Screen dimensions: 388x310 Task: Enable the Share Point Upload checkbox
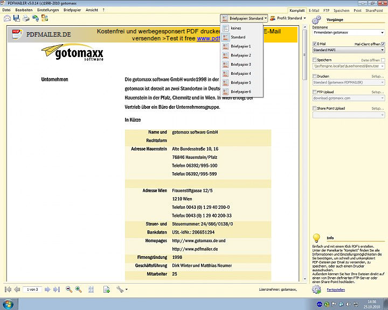(315, 108)
